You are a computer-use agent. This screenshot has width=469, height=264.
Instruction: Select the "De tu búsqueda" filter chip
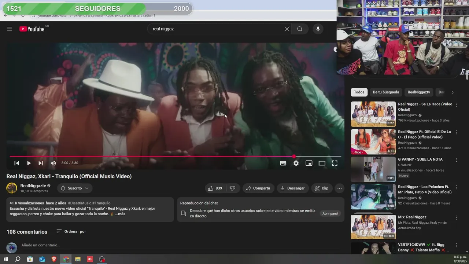(386, 92)
